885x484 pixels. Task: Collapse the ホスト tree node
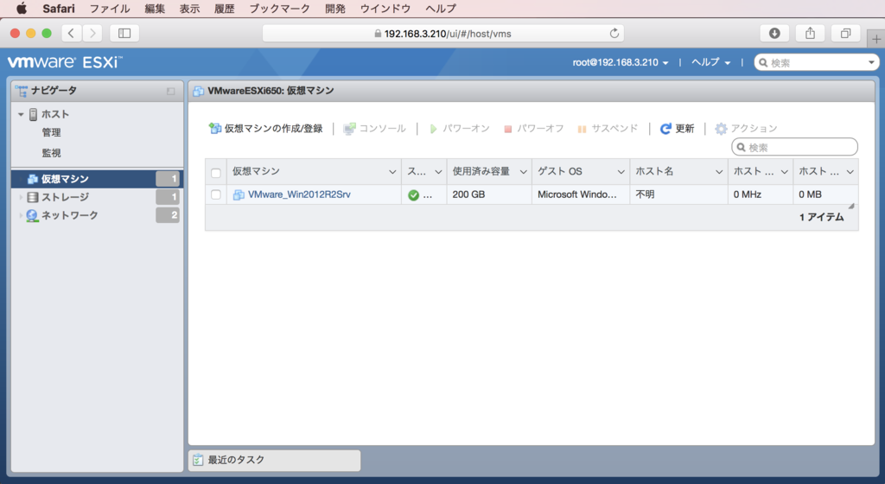pos(21,114)
